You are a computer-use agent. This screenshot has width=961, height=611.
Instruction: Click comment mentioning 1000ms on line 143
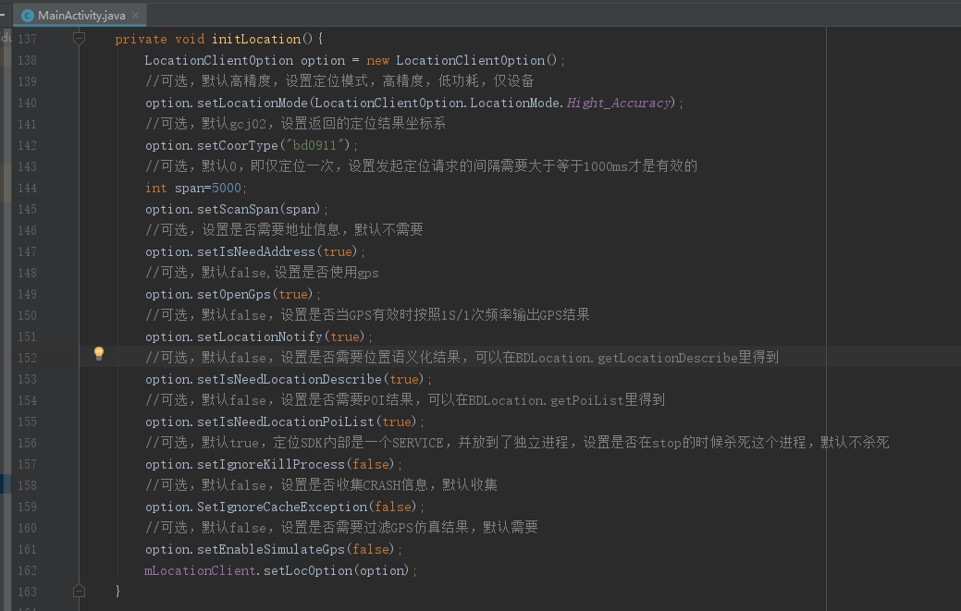pos(422,166)
